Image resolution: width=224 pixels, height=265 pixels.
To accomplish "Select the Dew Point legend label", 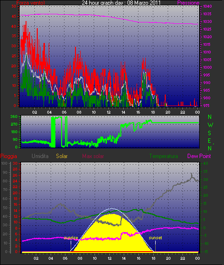I will click(x=199, y=156).
